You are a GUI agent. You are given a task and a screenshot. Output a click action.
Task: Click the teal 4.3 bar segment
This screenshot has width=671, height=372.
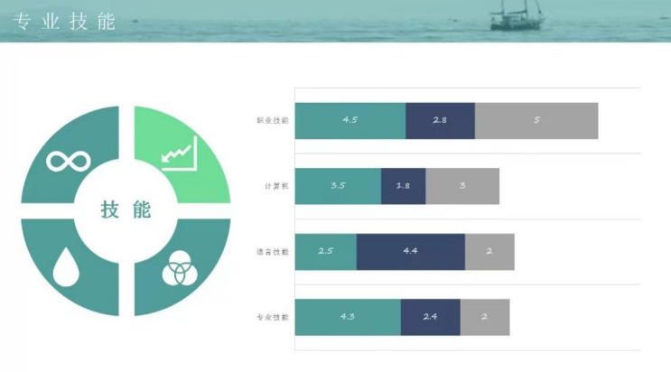pos(347,318)
